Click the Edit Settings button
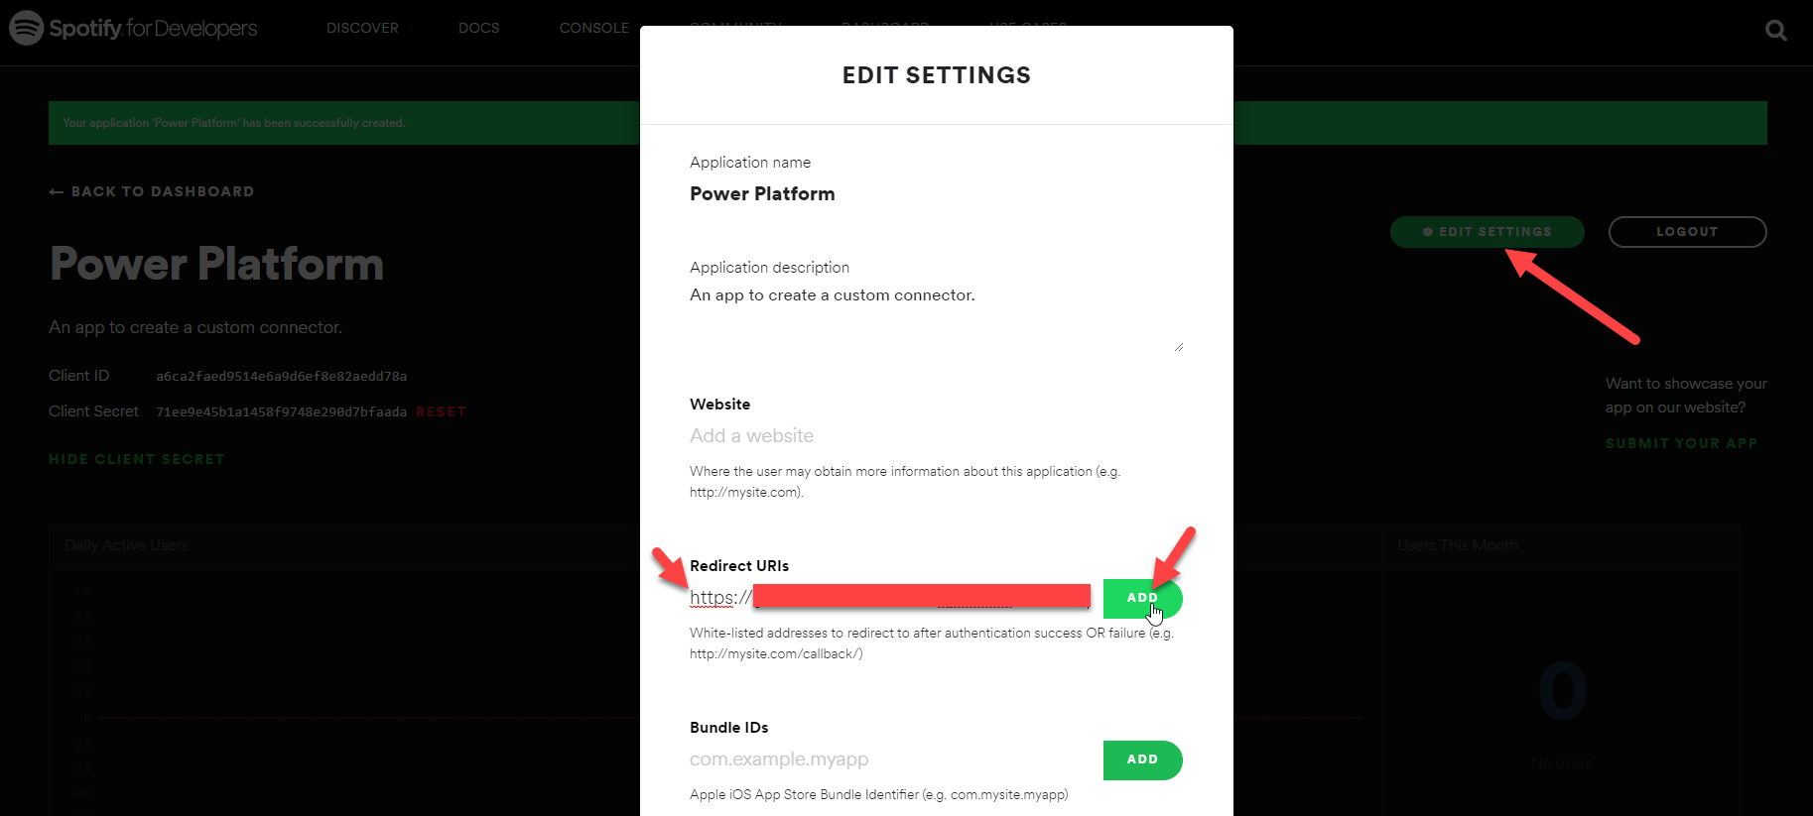 (x=1487, y=232)
